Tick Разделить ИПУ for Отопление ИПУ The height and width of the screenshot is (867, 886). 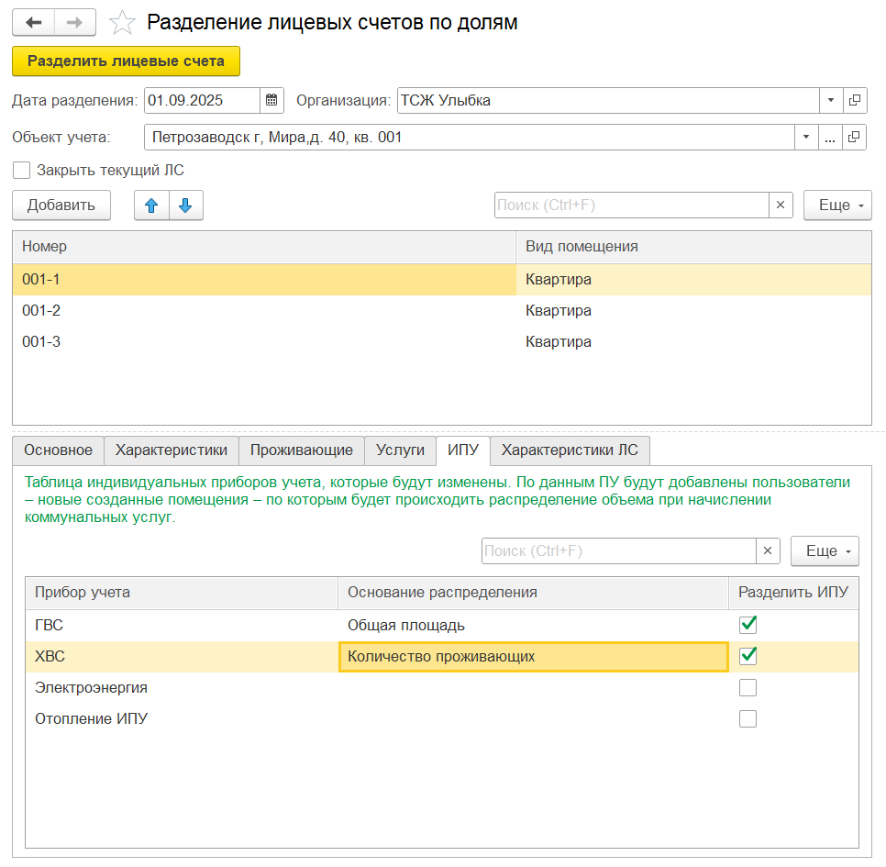click(x=748, y=718)
